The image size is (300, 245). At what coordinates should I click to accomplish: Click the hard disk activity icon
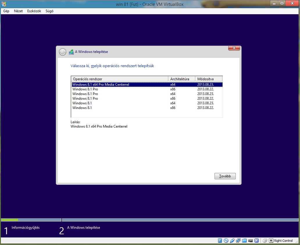point(220,240)
